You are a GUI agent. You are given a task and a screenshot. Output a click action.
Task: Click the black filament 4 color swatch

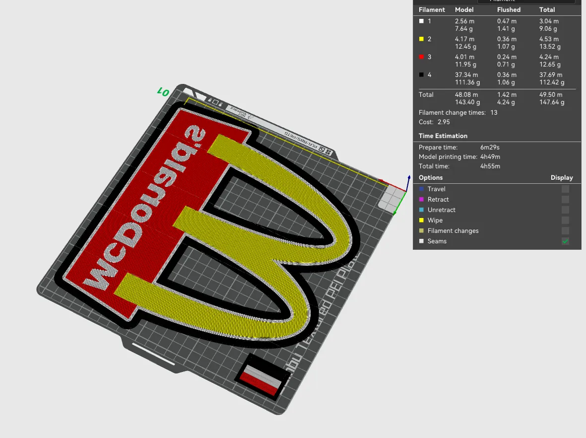point(422,75)
